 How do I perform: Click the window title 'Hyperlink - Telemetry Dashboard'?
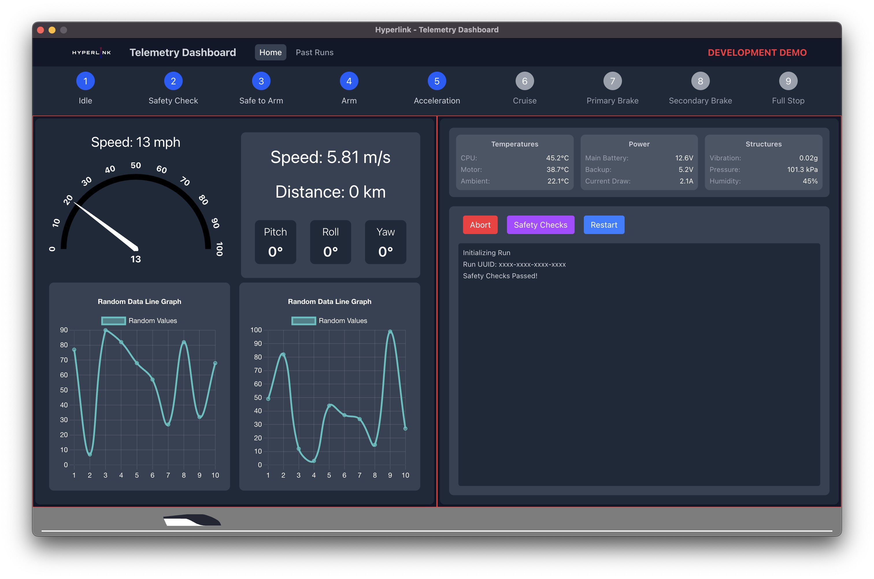(437, 30)
